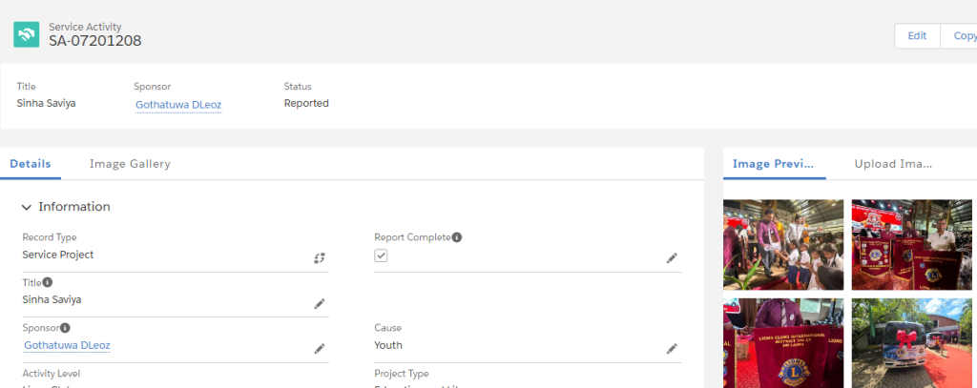Open Sponsor field info tooltip icon
This screenshot has height=388, width=977.
point(65,328)
